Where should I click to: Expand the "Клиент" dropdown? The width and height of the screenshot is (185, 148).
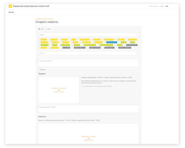(x=88, y=53)
